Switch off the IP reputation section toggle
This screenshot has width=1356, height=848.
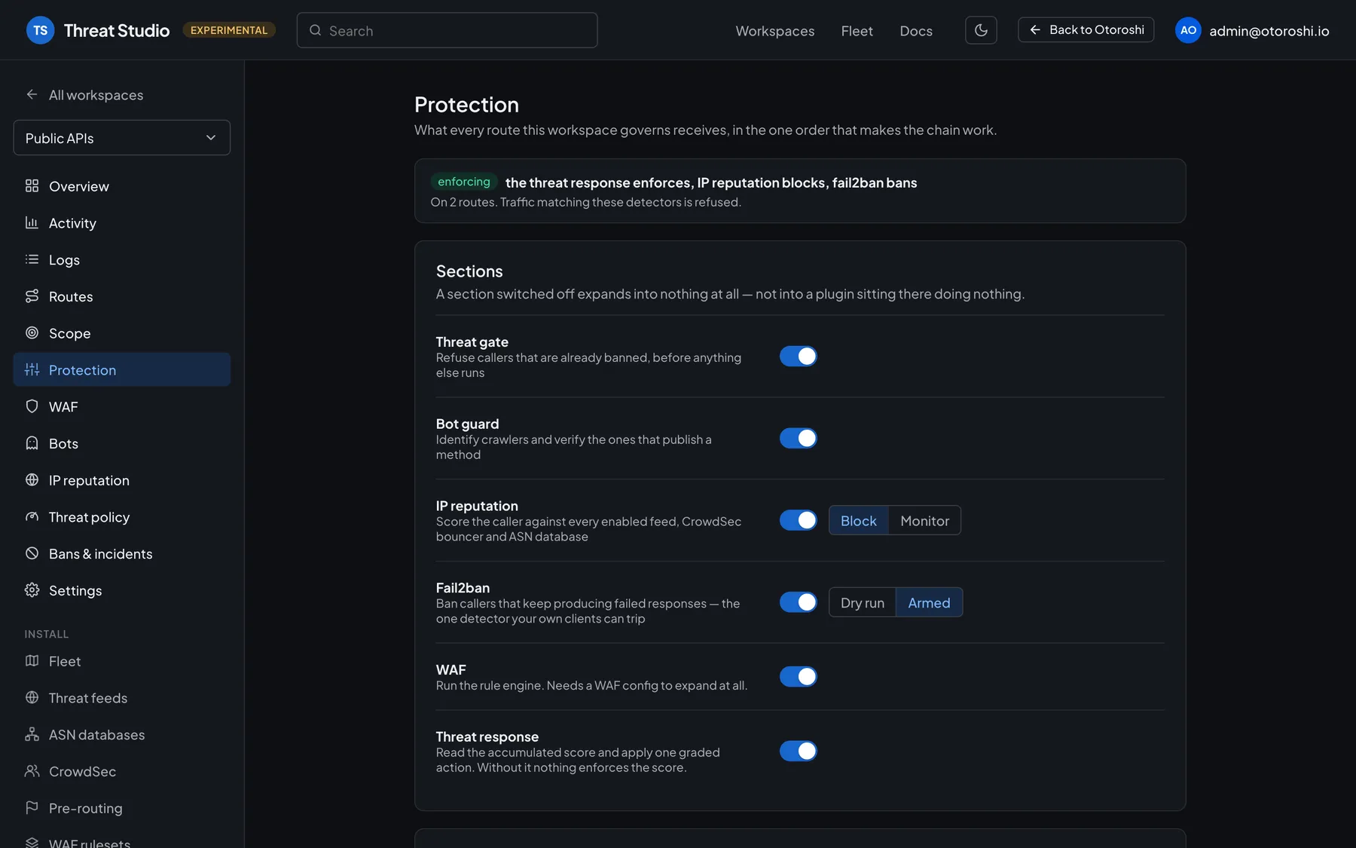tap(799, 520)
